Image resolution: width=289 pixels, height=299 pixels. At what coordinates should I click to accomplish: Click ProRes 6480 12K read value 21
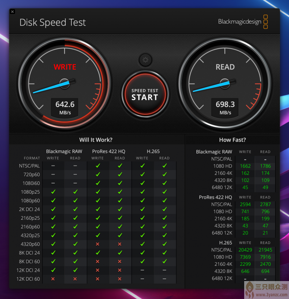coord(265,233)
